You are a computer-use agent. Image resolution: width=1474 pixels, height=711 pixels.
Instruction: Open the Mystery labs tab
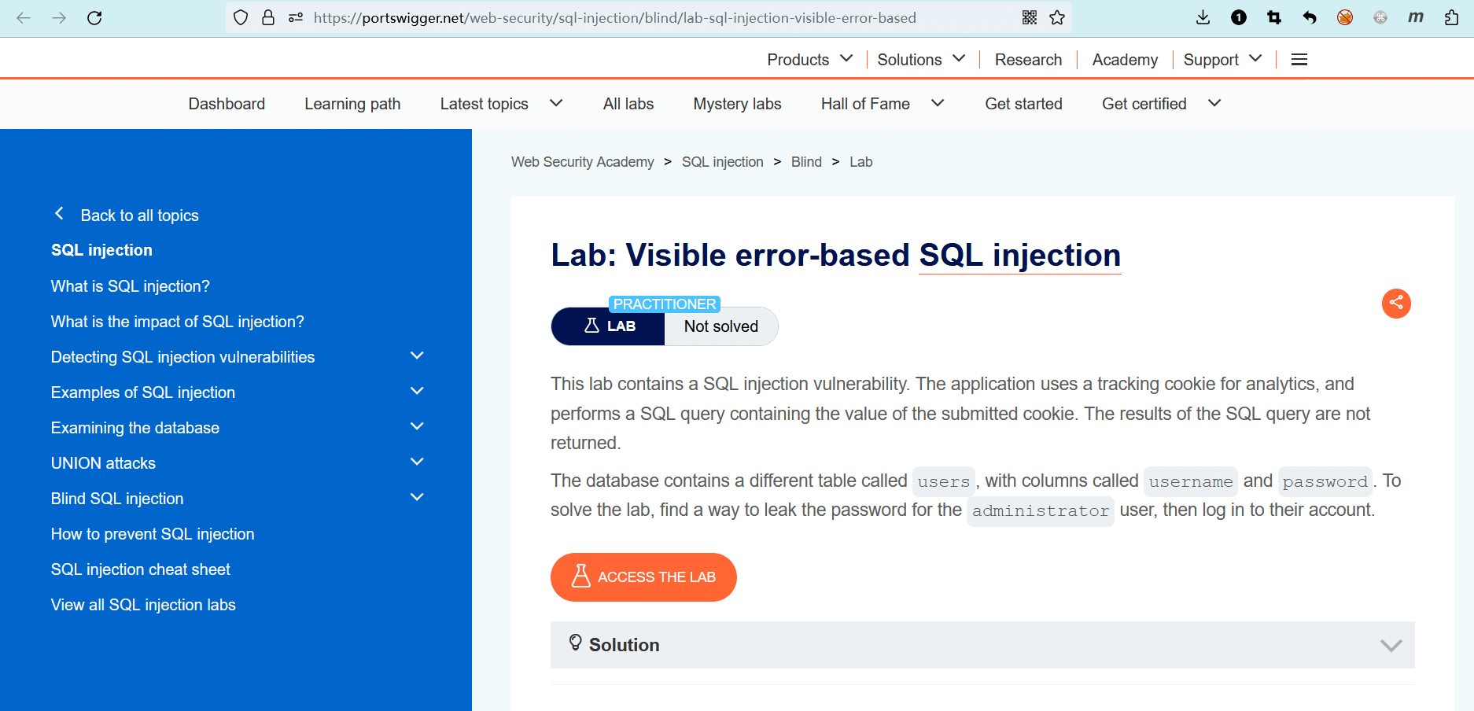[x=737, y=104]
